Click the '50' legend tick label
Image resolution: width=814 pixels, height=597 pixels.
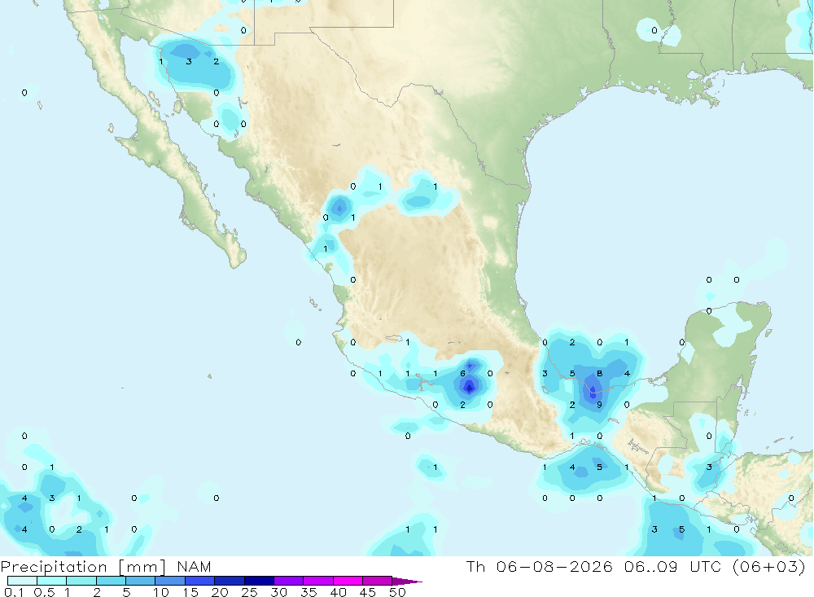tap(397, 592)
